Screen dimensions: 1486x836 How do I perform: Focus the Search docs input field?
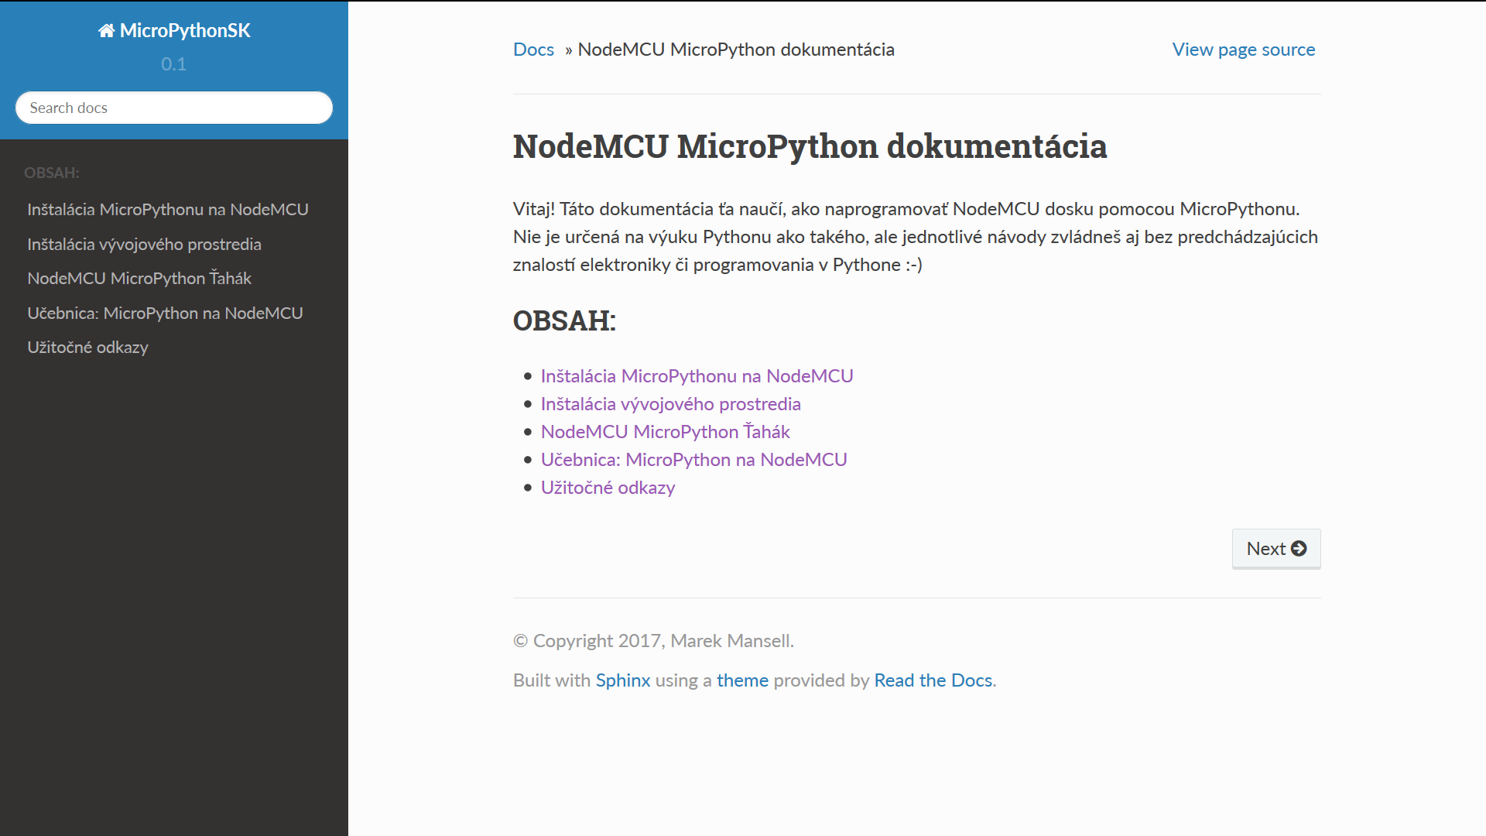pos(174,108)
